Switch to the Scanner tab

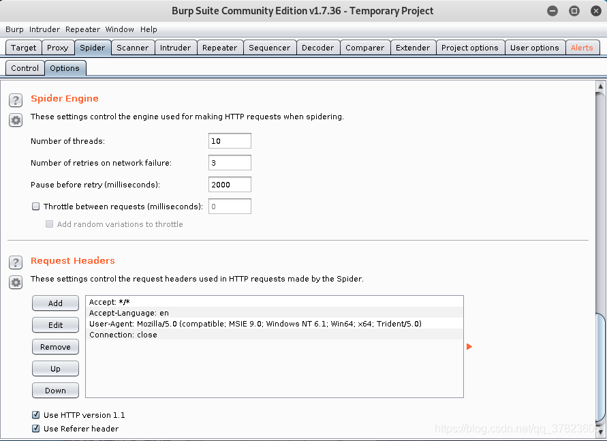(133, 48)
